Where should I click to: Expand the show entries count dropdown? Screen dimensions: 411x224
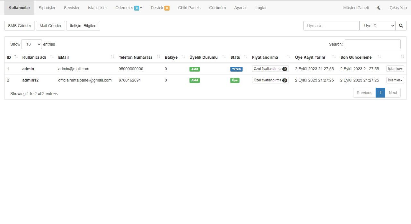(31, 44)
